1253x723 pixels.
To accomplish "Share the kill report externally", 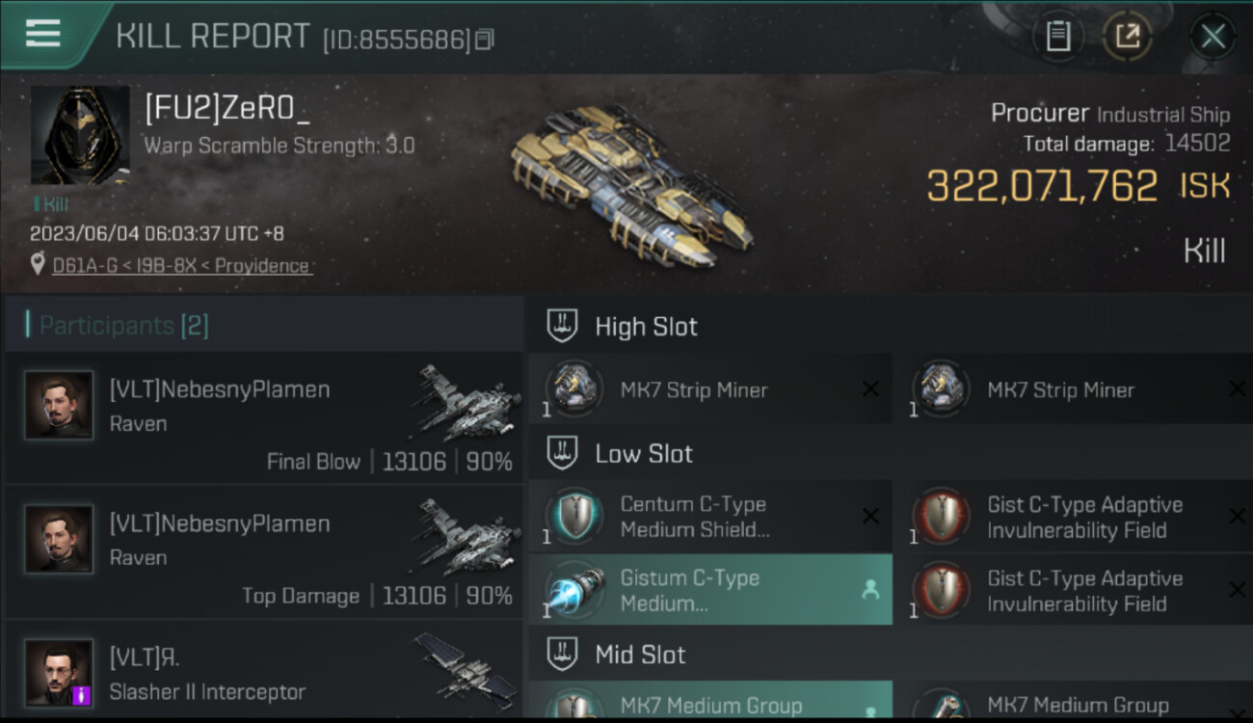I will [1127, 38].
